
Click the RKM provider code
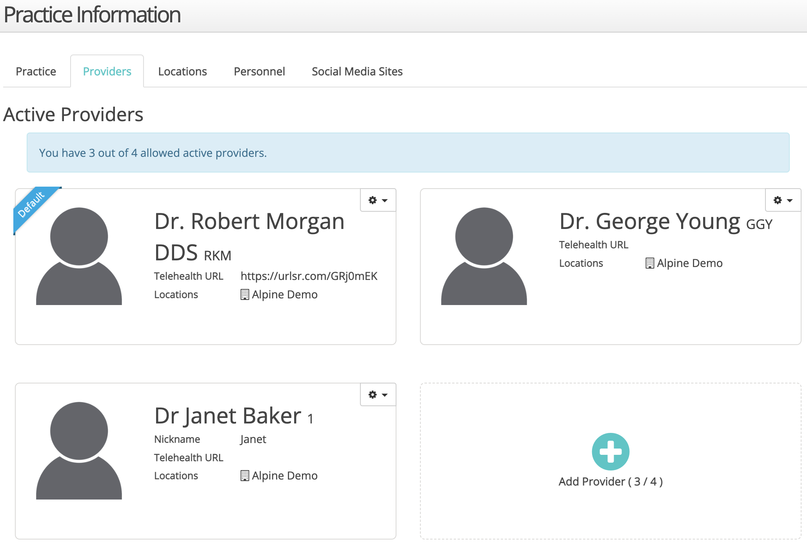(218, 256)
